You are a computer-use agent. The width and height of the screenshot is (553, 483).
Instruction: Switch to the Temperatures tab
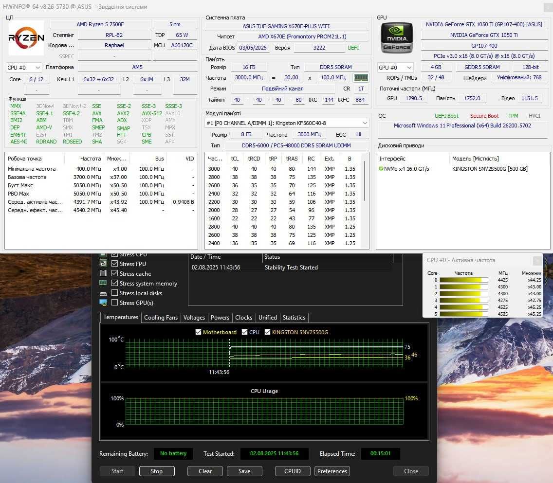(x=121, y=317)
